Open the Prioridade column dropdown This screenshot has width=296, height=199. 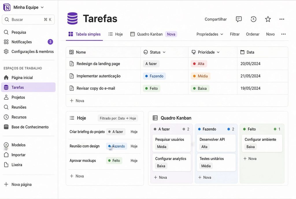[218, 52]
